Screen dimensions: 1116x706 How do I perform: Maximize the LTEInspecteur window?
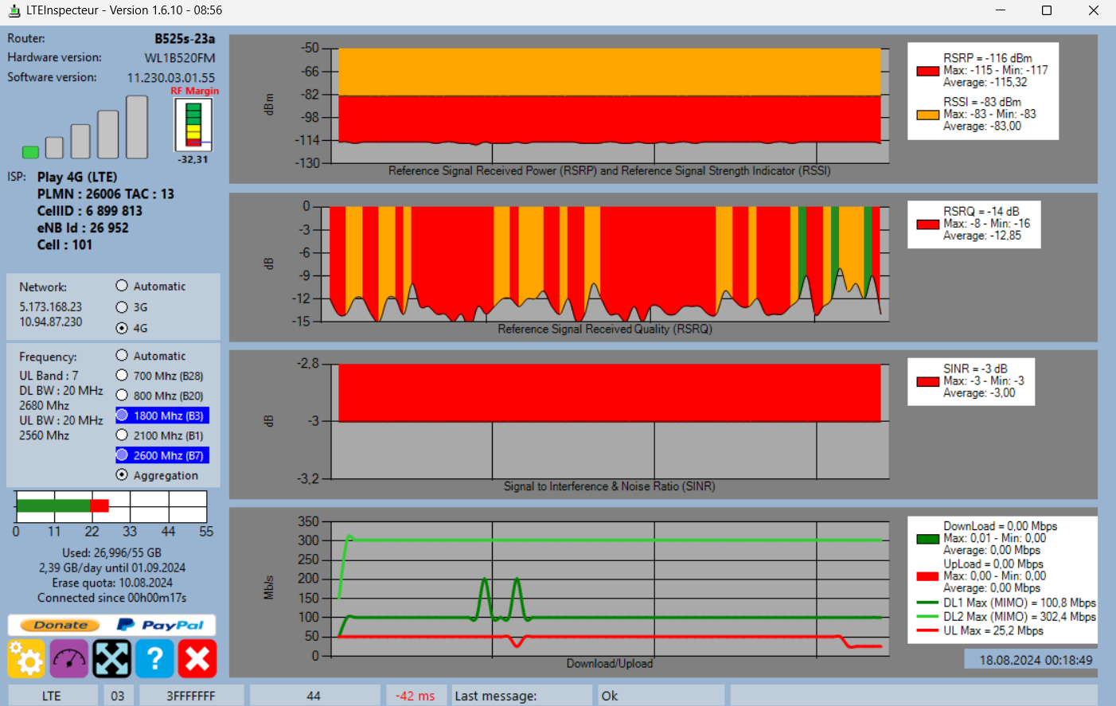(x=1047, y=10)
